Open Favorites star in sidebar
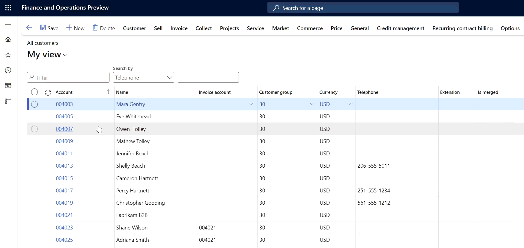Image resolution: width=524 pixels, height=248 pixels. click(8, 55)
